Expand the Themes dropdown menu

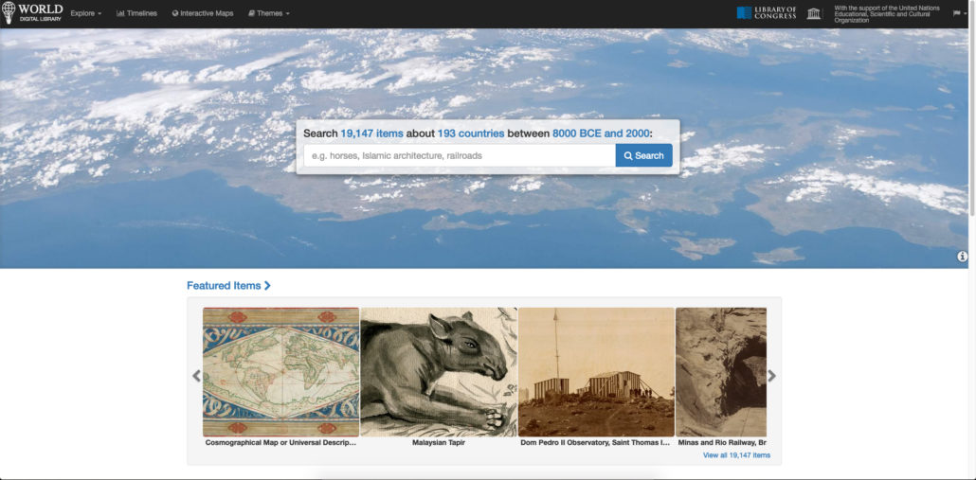(269, 13)
